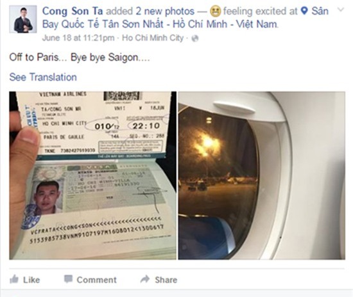Open the airplane window photo
Screen dimensions: 353x297
click(x=262, y=175)
